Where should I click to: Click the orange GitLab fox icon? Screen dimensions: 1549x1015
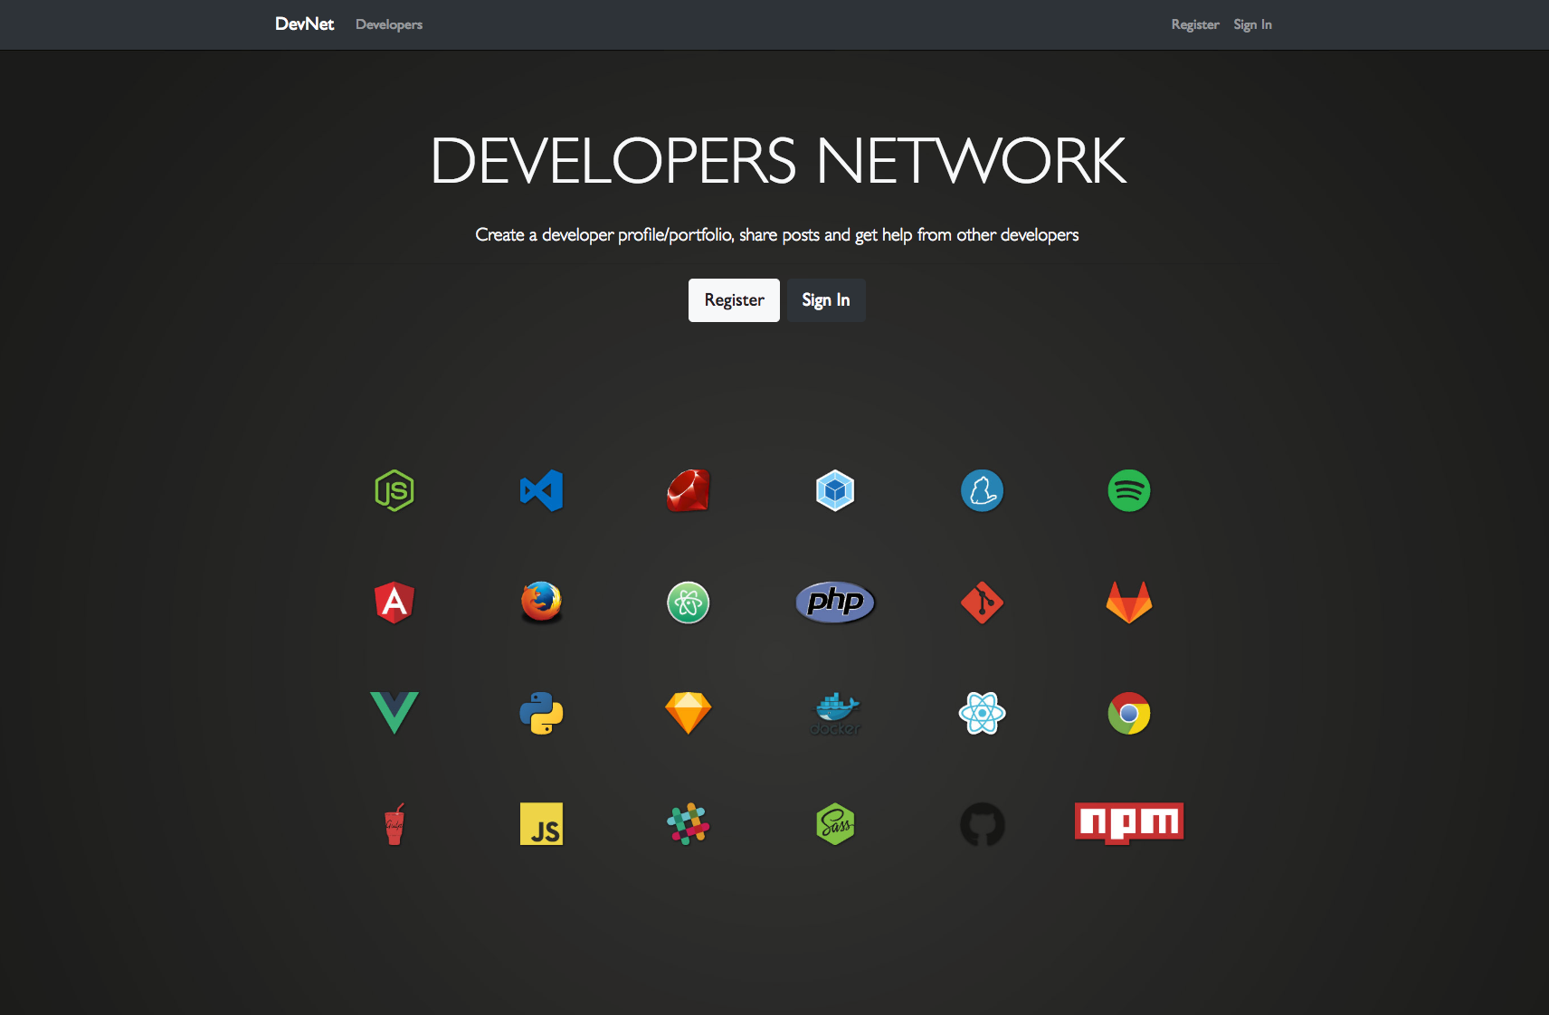pyautogui.click(x=1129, y=602)
